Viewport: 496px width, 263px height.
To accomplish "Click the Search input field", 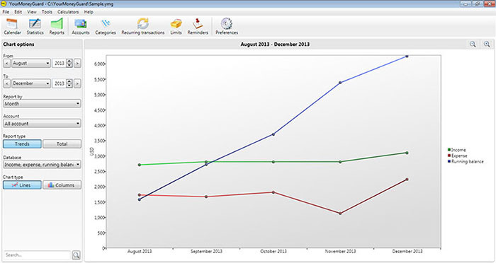I will [37, 255].
